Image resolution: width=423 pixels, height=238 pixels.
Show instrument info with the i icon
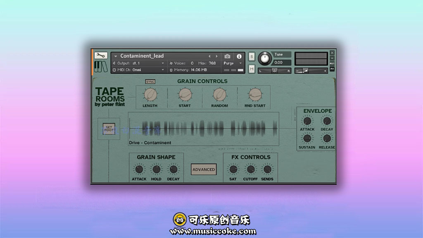(x=239, y=56)
